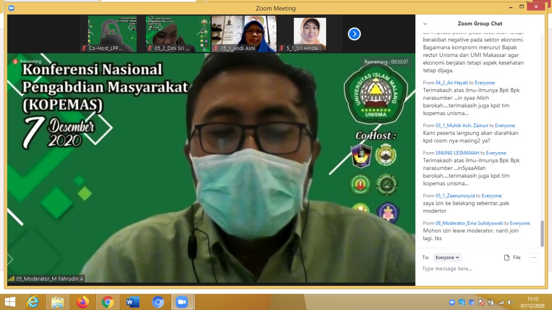Click the muted mic icon on Co-Host_LPP
This screenshot has width=552, height=310.
pos(84,48)
